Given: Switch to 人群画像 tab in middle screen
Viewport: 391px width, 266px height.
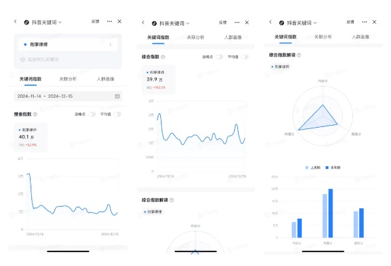Looking at the screenshot, I should coord(233,37).
